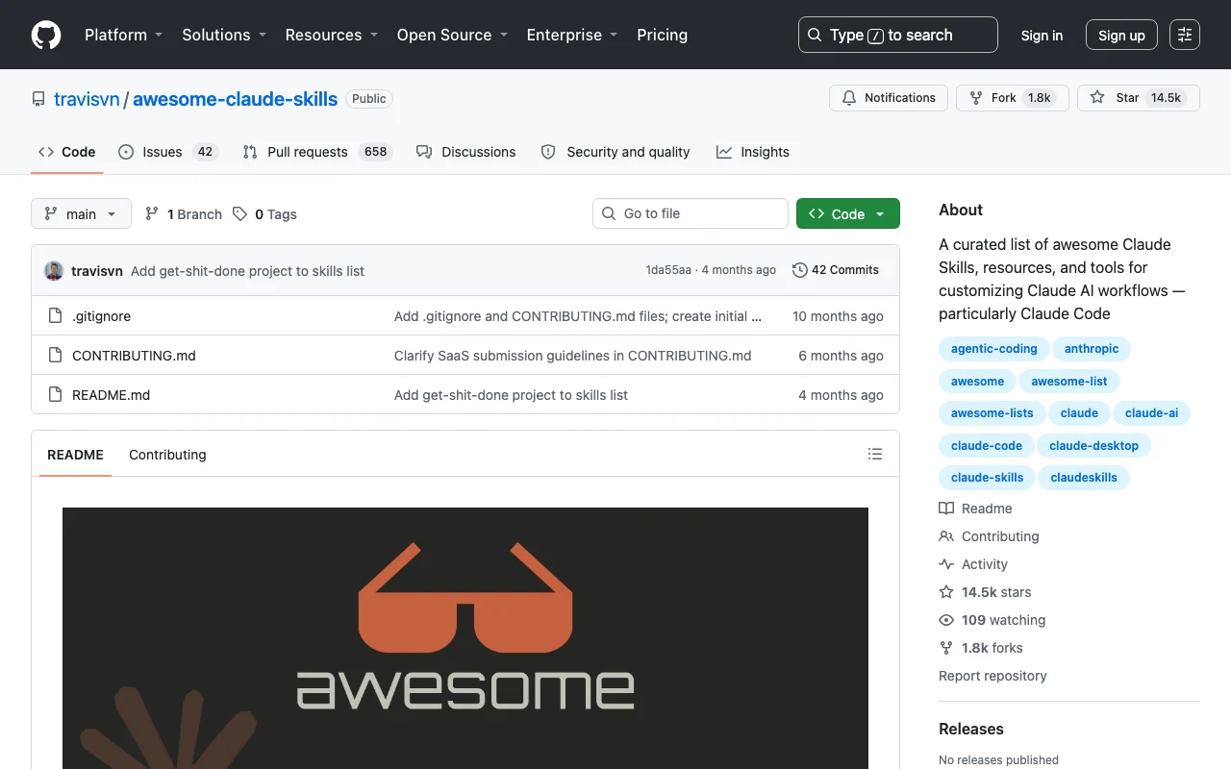Click the Code tab icon

coord(46,152)
